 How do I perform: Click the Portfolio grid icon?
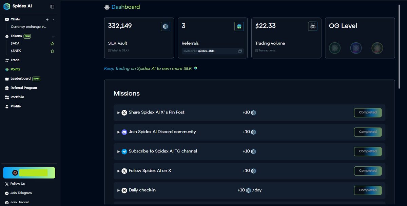[x=7, y=97]
